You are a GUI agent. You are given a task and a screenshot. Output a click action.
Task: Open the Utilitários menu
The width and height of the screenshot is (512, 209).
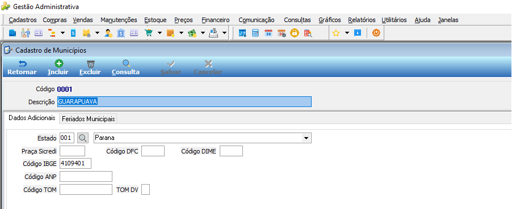click(x=394, y=20)
